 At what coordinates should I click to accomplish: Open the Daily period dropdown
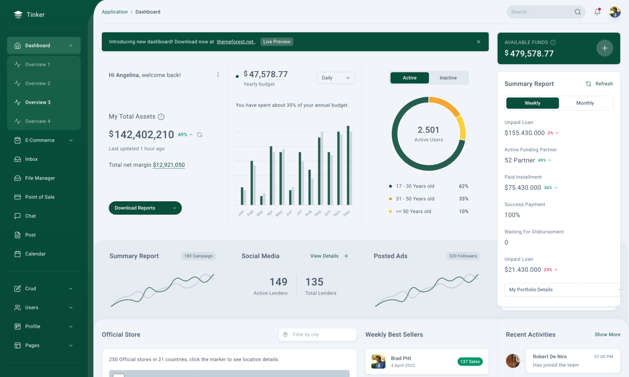point(335,78)
